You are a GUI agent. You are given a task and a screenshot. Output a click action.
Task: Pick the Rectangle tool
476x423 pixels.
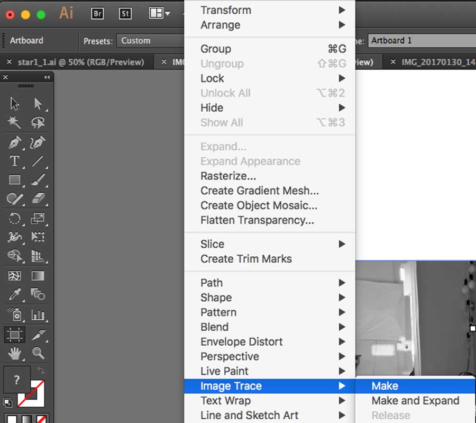(15, 180)
